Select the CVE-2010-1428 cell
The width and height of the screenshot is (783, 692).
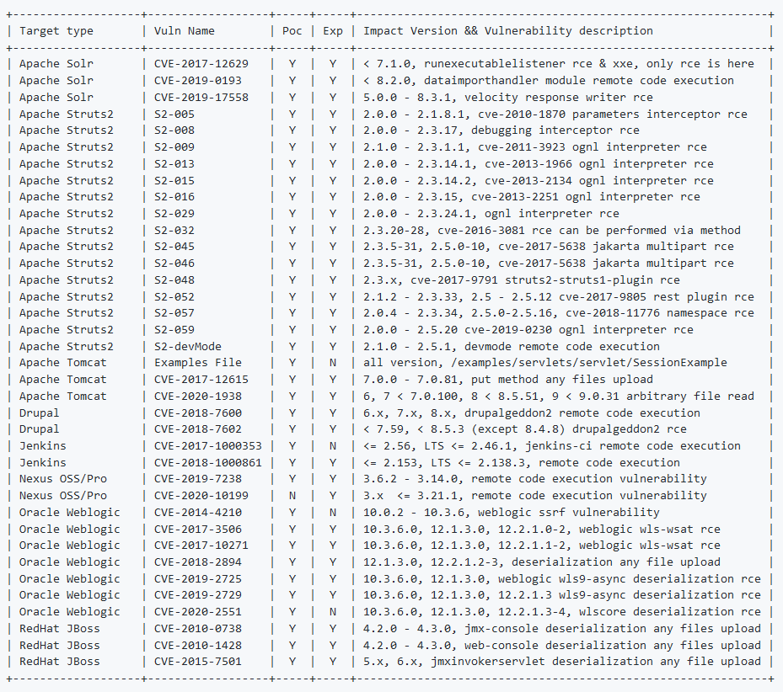[198, 646]
